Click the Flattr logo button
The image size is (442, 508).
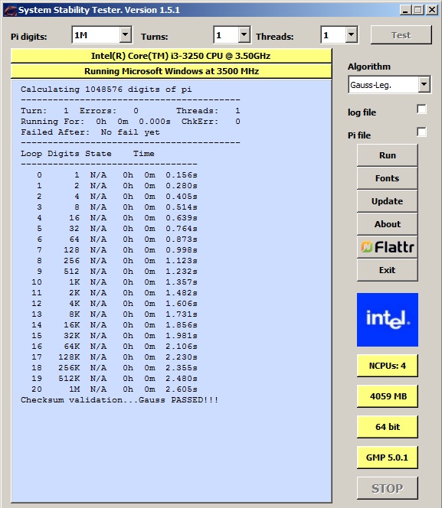(x=387, y=247)
